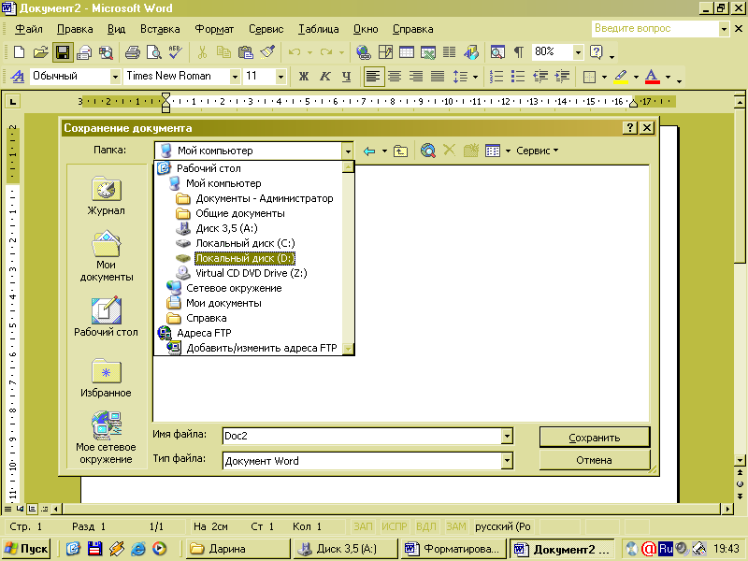748x561 pixels.
Task: Select align left button
Action: click(373, 77)
